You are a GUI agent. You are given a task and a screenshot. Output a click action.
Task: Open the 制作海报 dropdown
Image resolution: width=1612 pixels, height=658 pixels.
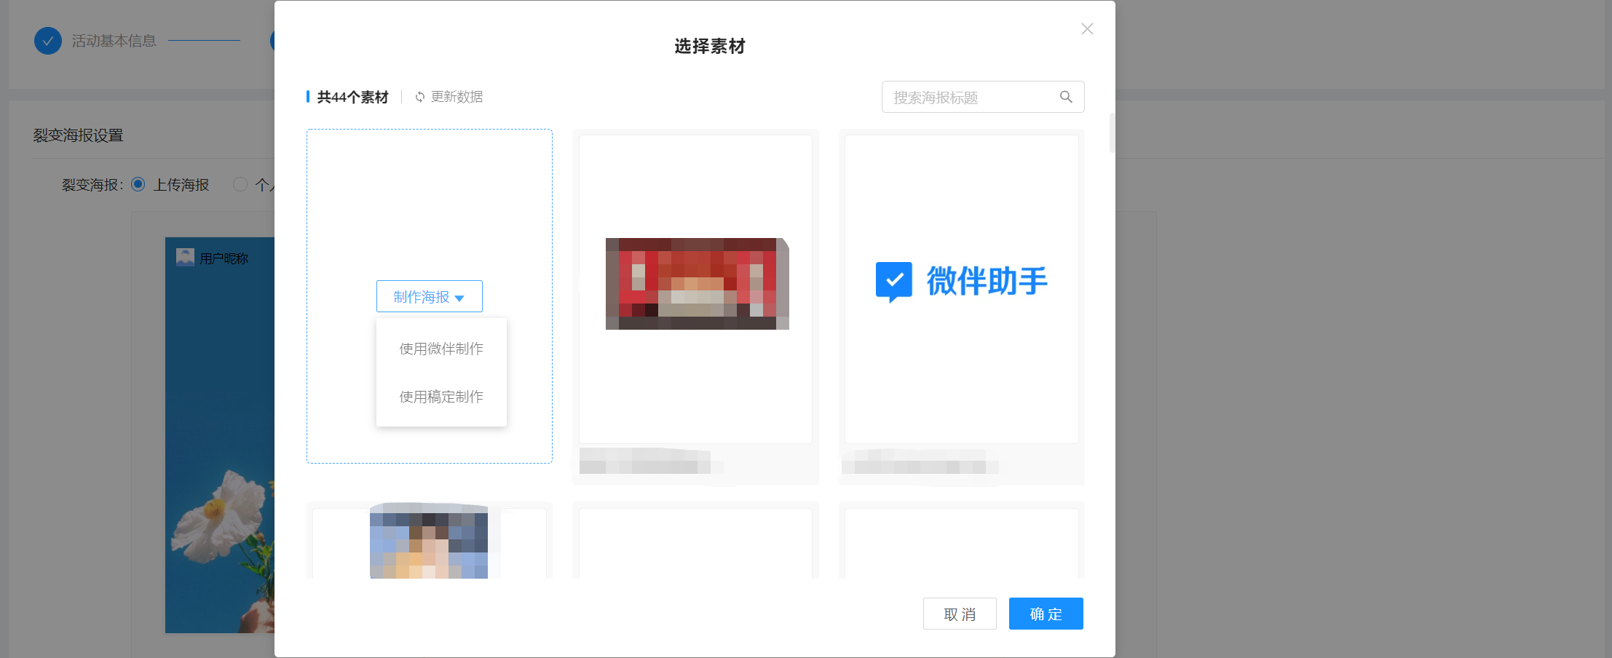[430, 296]
